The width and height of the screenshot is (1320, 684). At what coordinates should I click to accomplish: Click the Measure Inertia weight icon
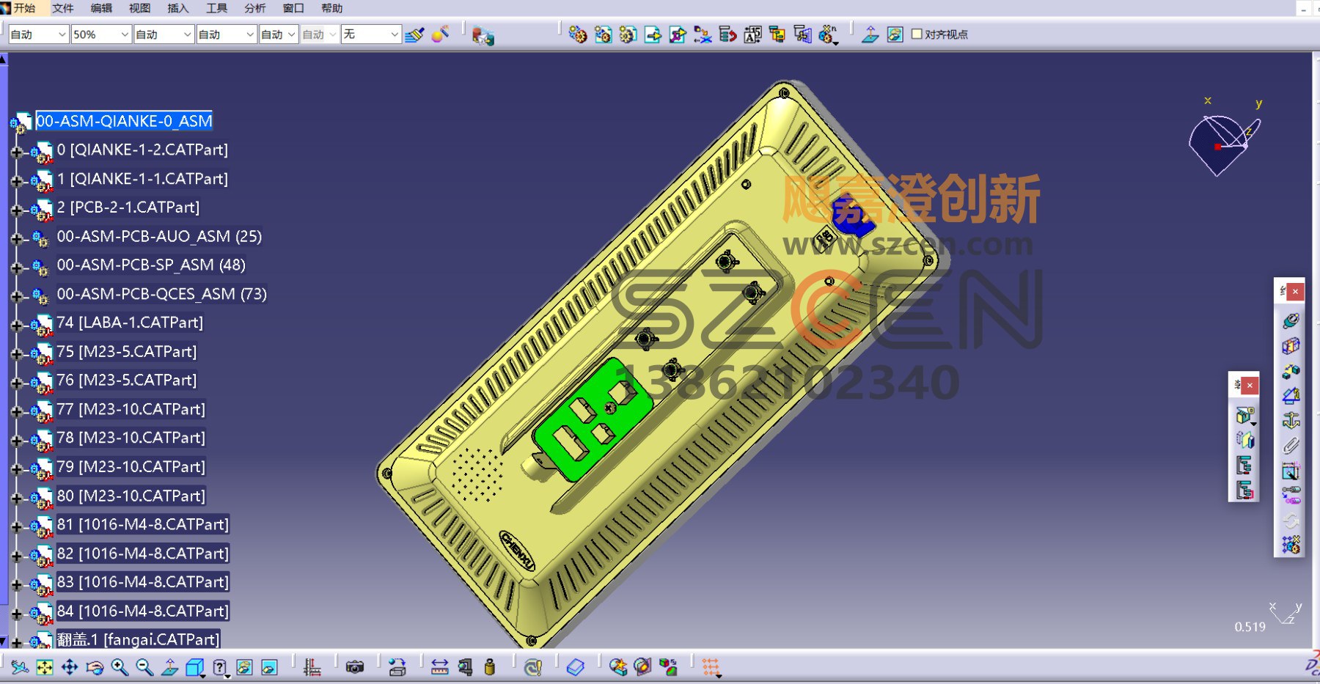490,666
